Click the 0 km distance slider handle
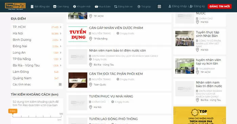This screenshot has height=124, width=237. (x=13, y=111)
